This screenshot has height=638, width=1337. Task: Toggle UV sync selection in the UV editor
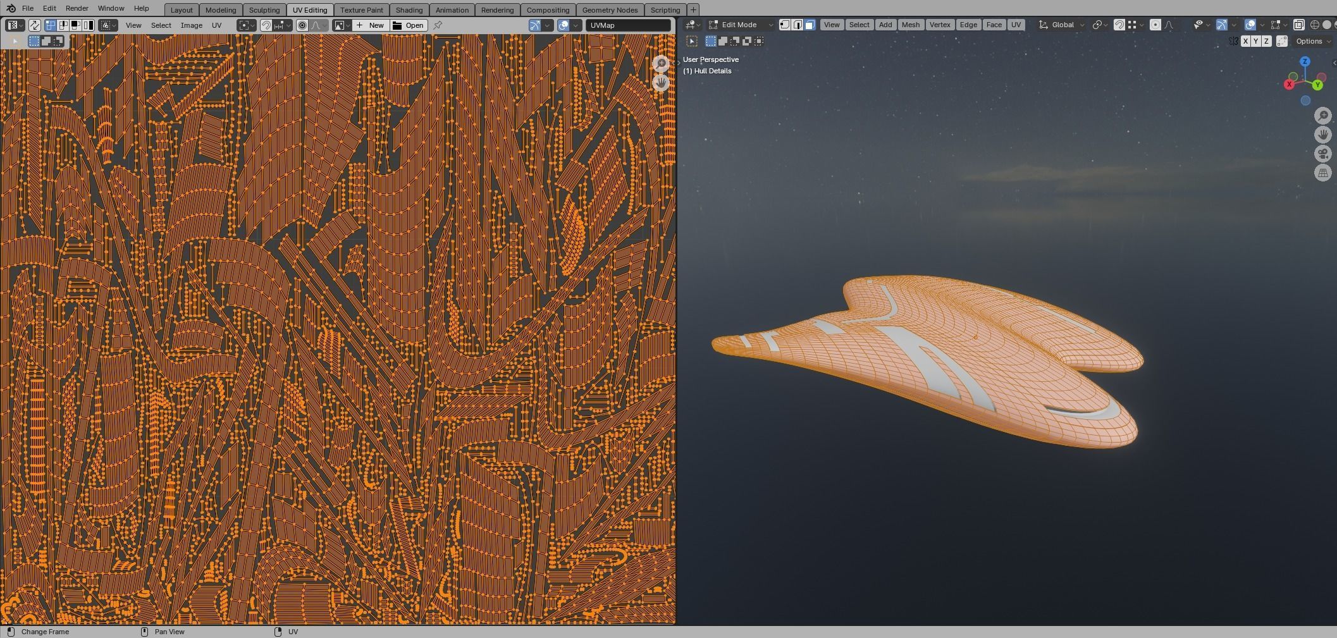click(34, 25)
